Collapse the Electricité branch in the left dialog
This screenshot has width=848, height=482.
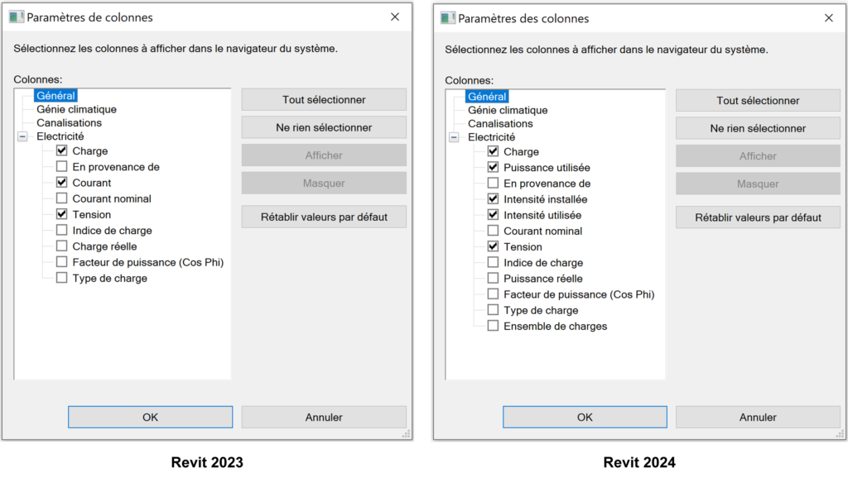[21, 136]
